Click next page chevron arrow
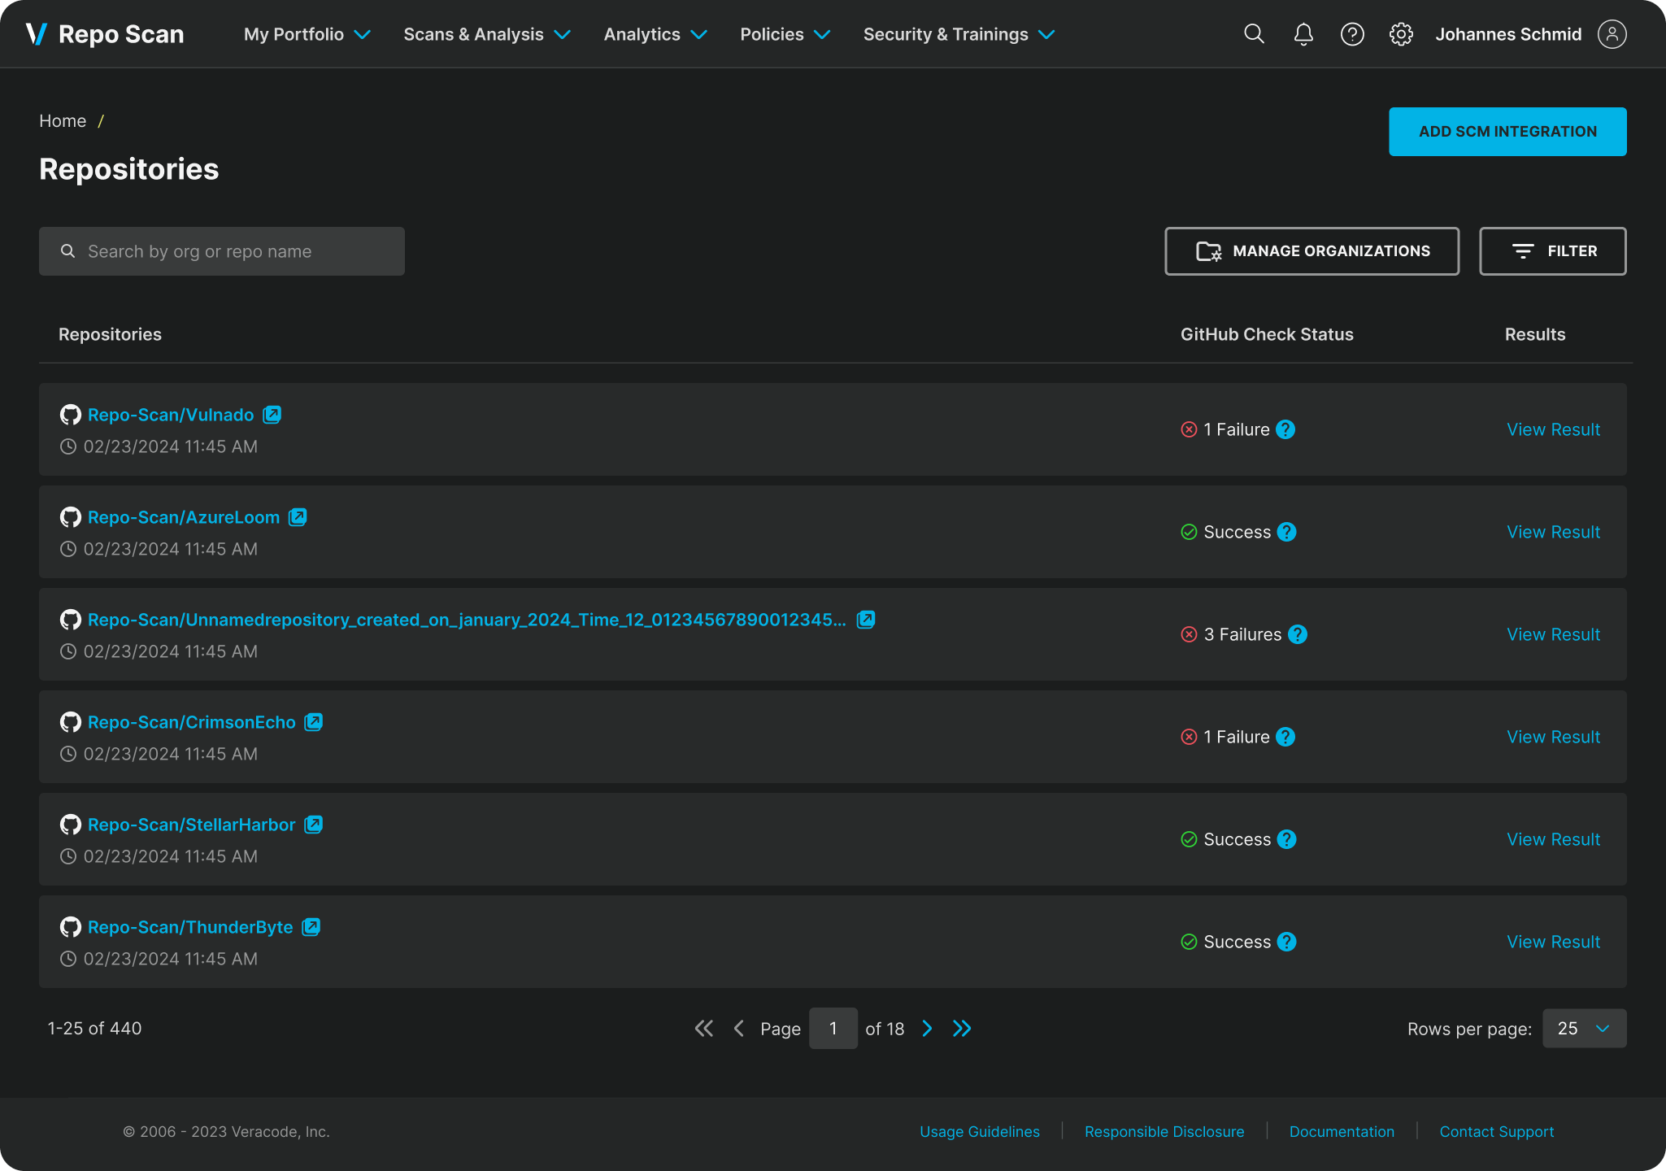Screen dimensions: 1666x1171 click(x=927, y=1029)
